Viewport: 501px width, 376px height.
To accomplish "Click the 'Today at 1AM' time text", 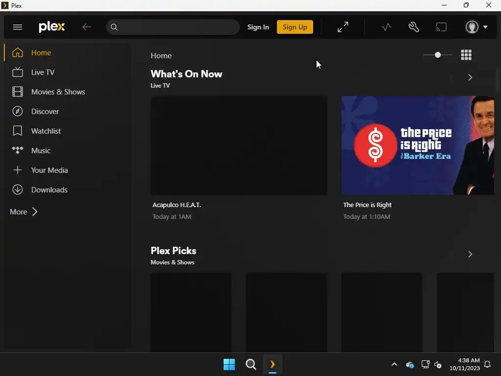I will click(172, 217).
